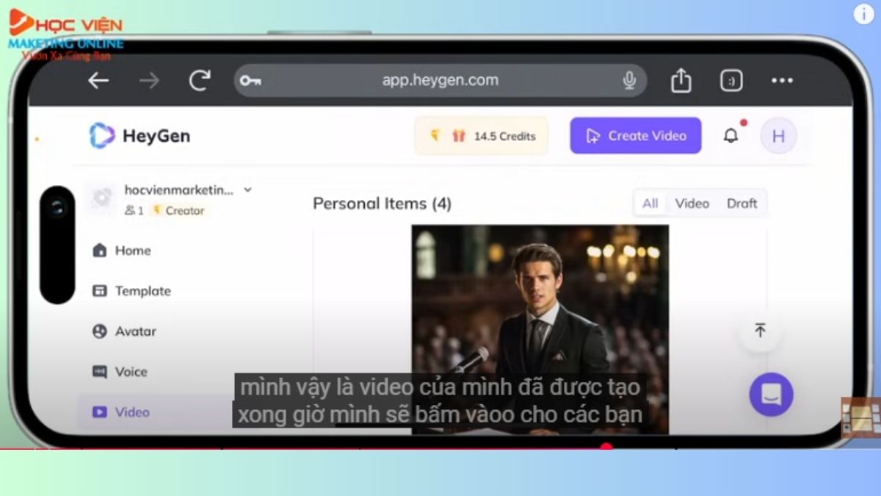Click the browser forward arrow

click(x=149, y=81)
